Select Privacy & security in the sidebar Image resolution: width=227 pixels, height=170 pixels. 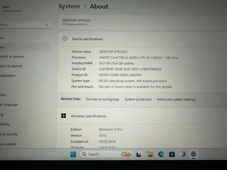pyautogui.click(x=25, y=134)
